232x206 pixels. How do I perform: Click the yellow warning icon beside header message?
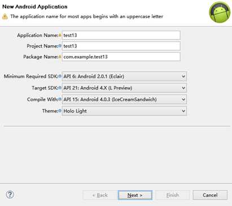[5, 16]
